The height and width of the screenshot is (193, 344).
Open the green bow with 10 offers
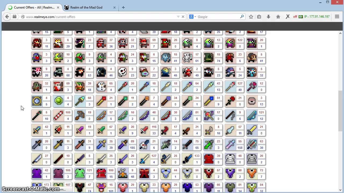(123, 116)
